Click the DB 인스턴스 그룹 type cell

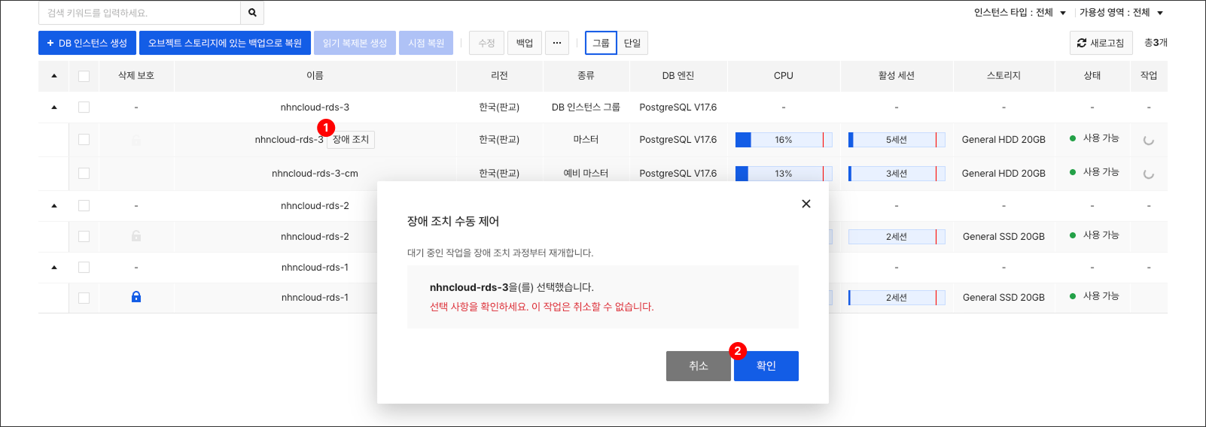click(x=586, y=108)
